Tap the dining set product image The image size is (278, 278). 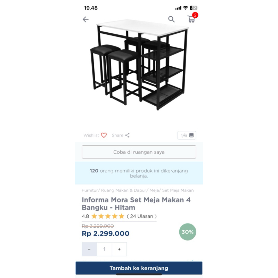click(x=139, y=65)
